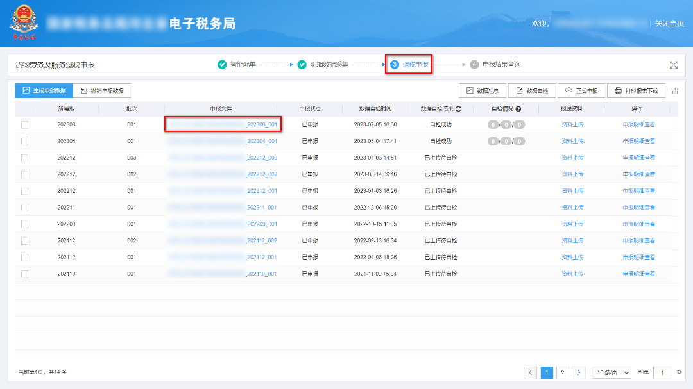The image size is (693, 389).
Task: Open the column layout grid icon
Action: (x=675, y=90)
